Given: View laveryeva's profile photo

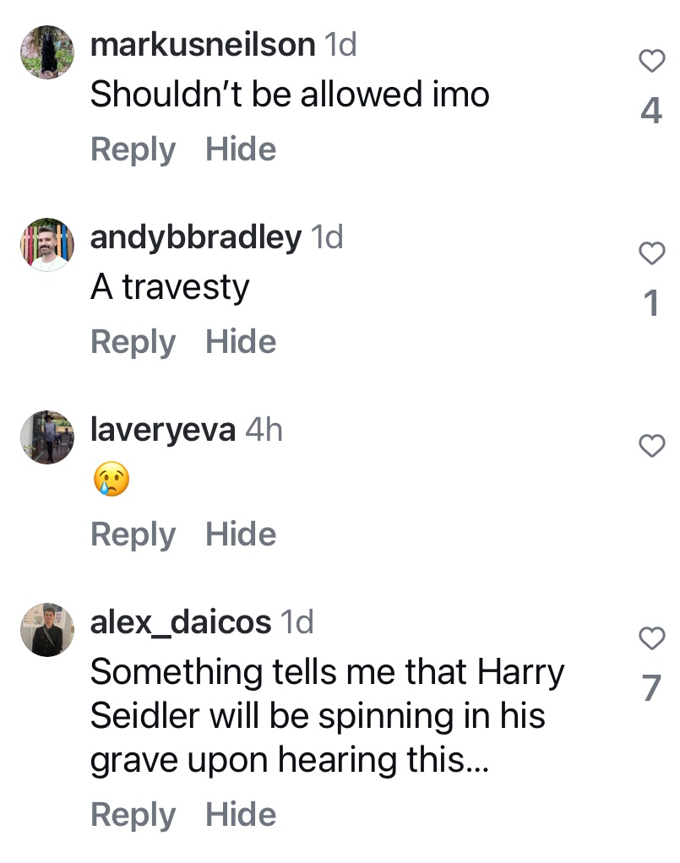Looking at the screenshot, I should [47, 437].
